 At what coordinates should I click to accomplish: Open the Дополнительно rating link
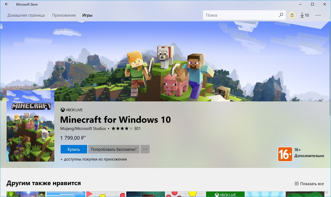point(309,156)
